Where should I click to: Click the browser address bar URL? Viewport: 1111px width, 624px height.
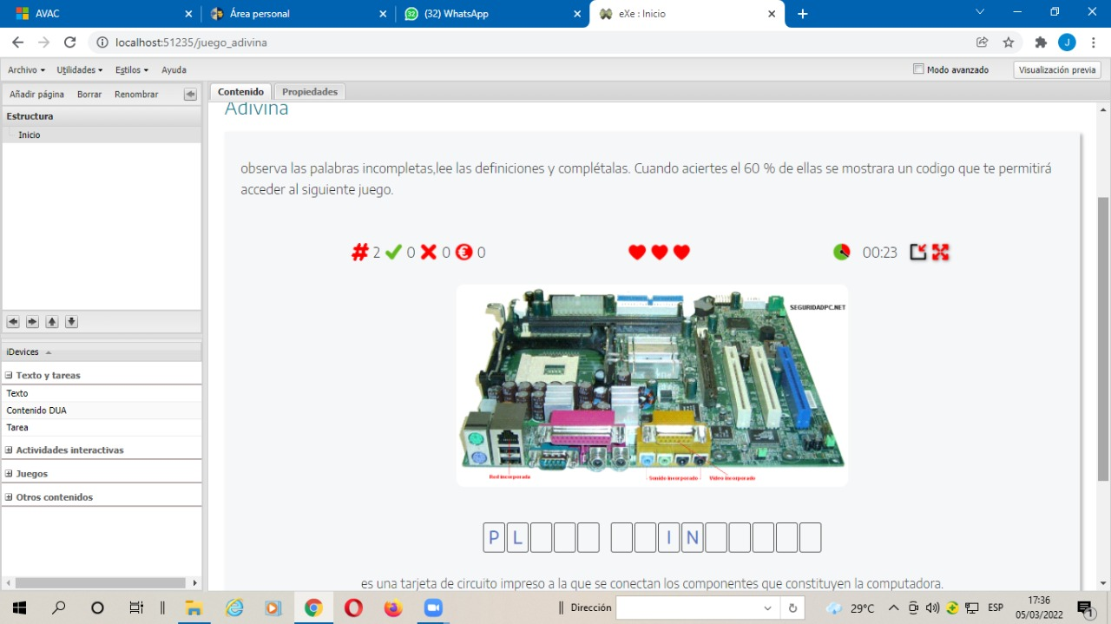[x=191, y=43]
